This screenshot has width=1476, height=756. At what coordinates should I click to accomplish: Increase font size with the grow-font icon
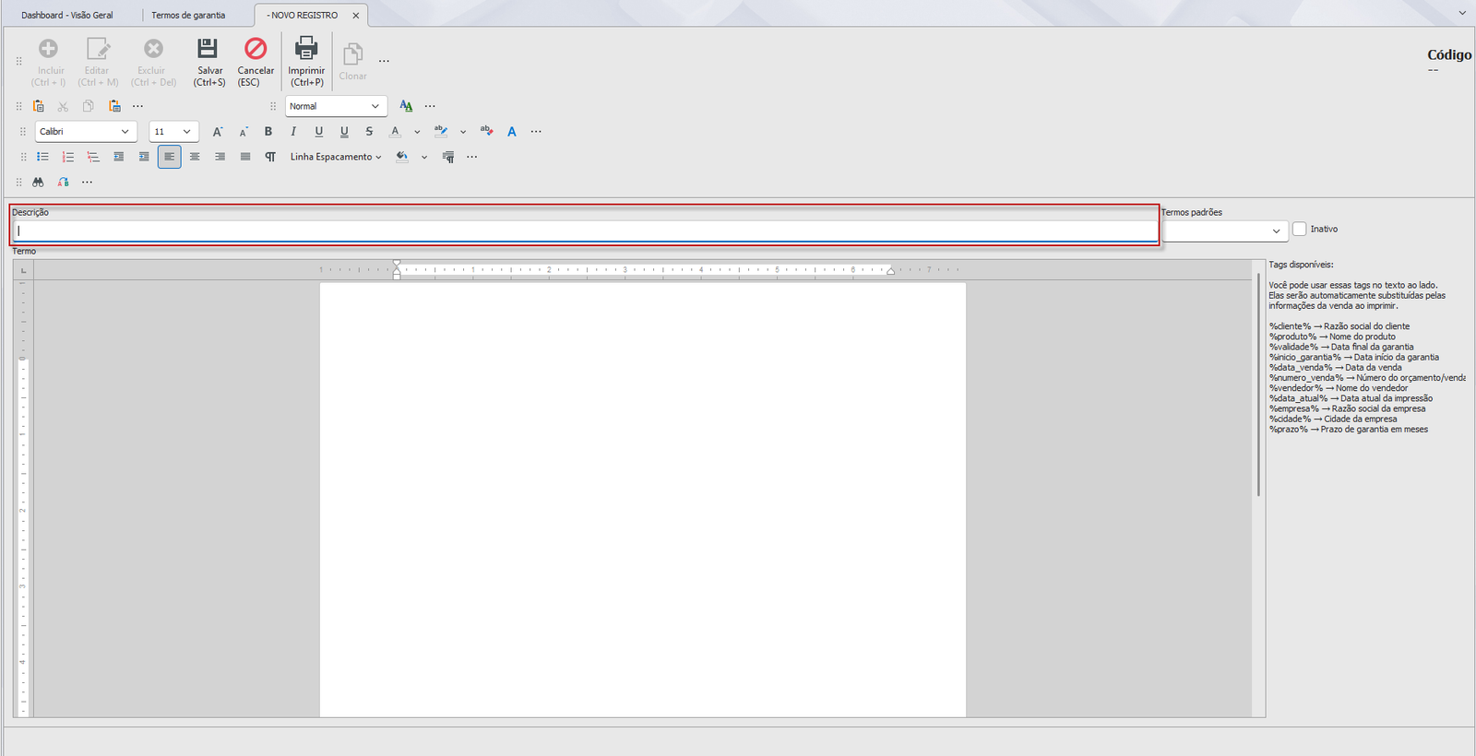tap(218, 132)
